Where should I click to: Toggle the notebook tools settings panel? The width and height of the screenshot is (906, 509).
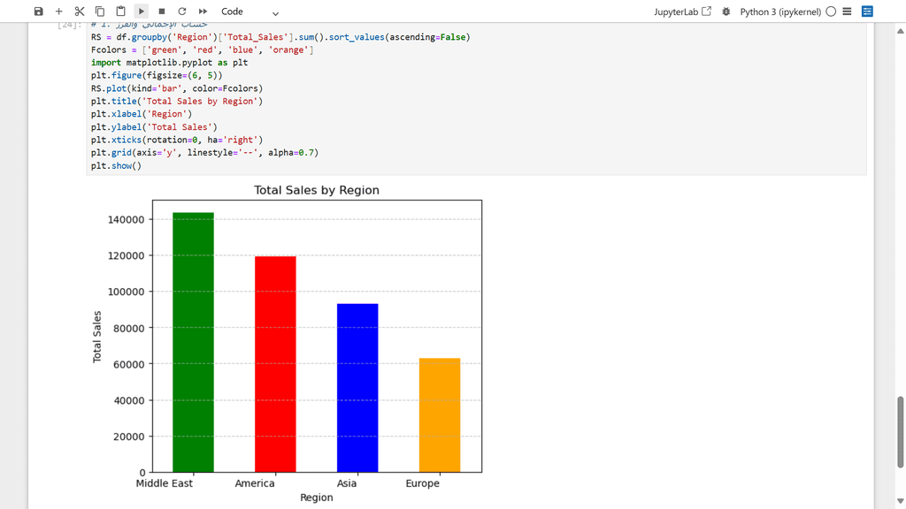click(867, 11)
